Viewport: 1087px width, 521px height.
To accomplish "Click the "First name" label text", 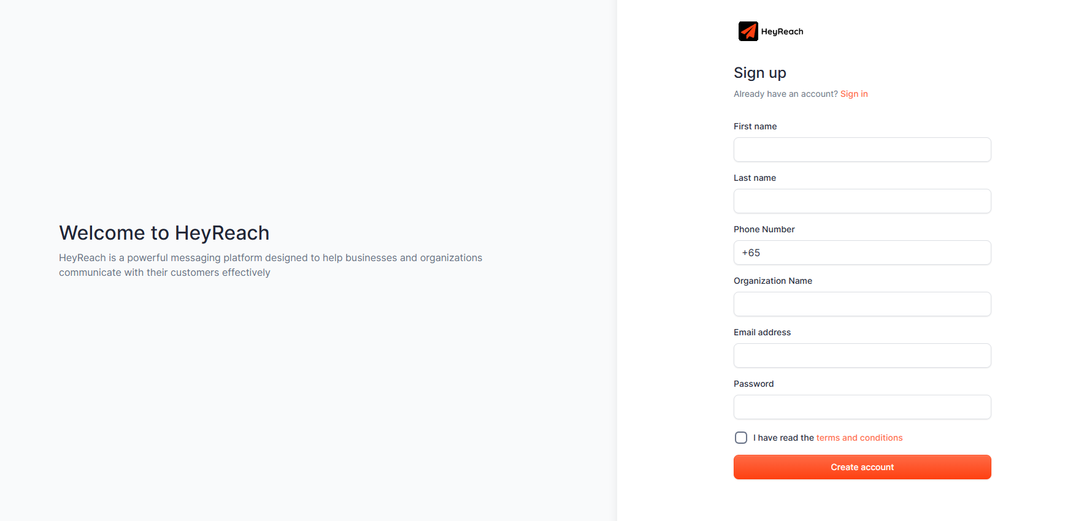I will tap(755, 126).
